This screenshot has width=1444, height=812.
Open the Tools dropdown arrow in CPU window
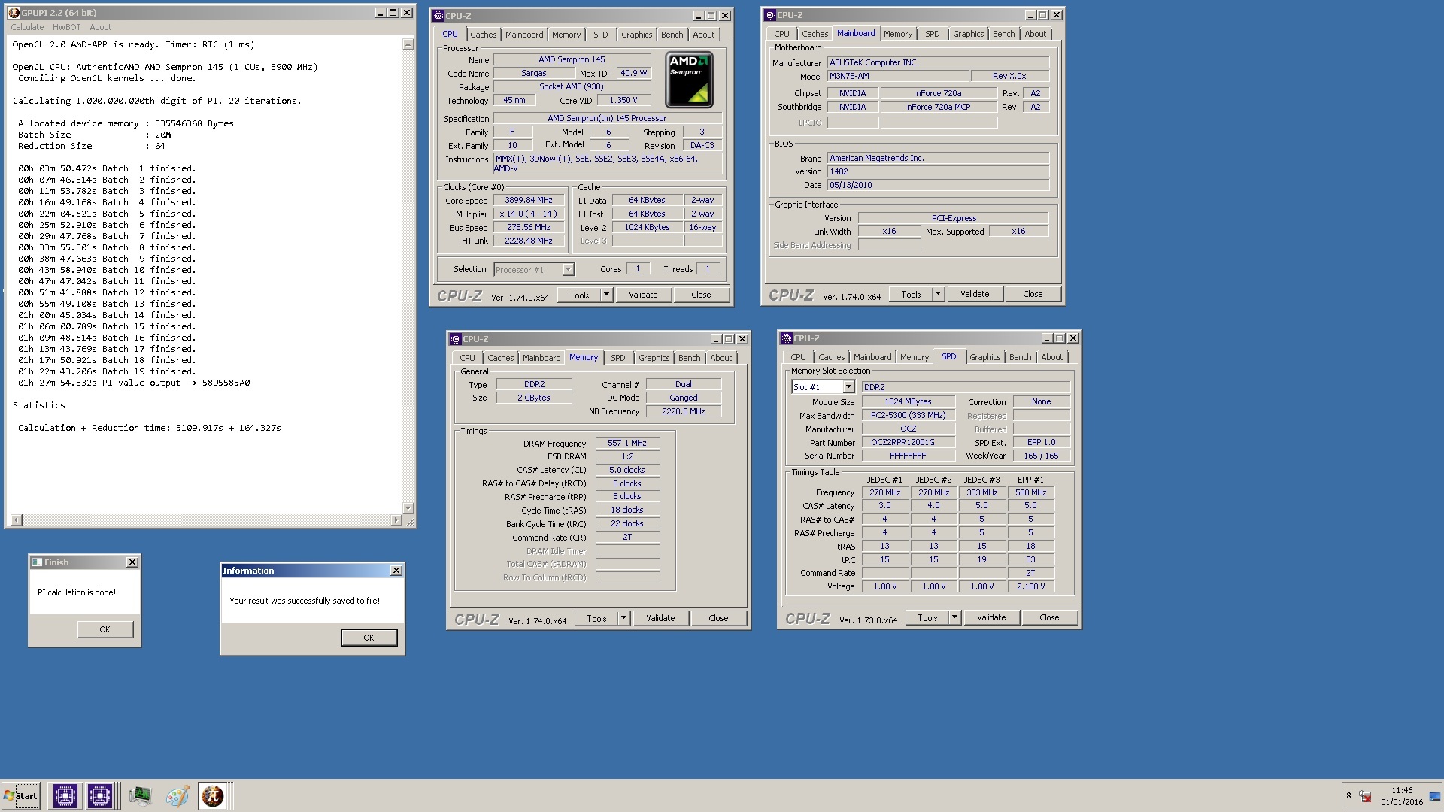606,295
